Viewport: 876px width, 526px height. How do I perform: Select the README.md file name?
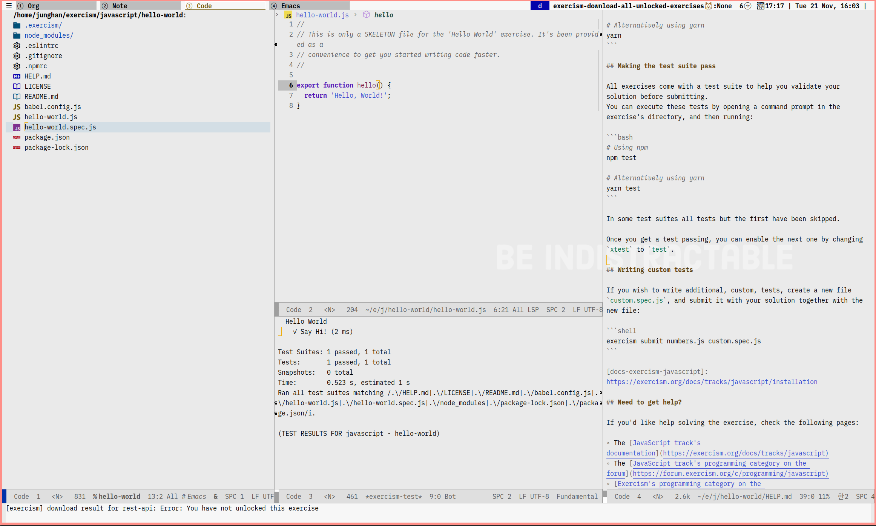41,97
